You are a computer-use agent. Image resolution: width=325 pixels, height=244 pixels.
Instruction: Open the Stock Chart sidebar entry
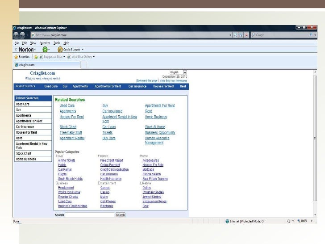click(x=33, y=153)
